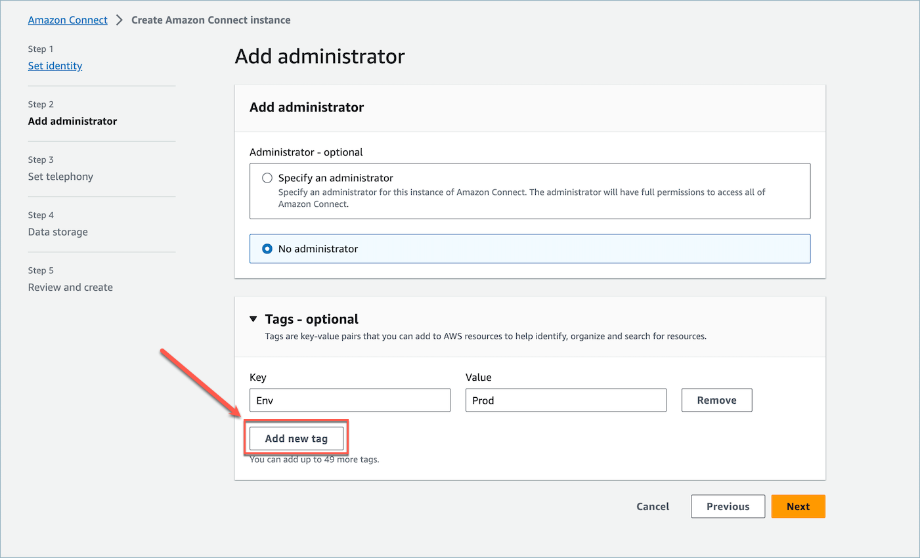Click the Previous button
The image size is (920, 558).
[x=728, y=506]
